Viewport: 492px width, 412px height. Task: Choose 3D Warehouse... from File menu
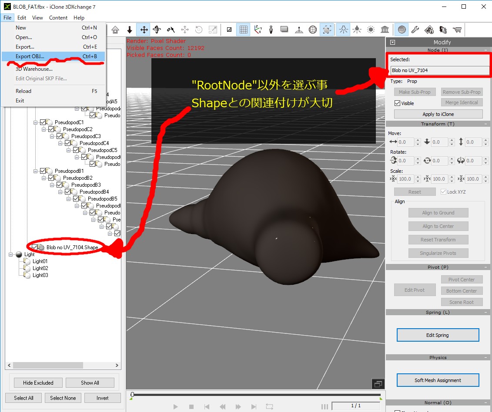coord(54,69)
